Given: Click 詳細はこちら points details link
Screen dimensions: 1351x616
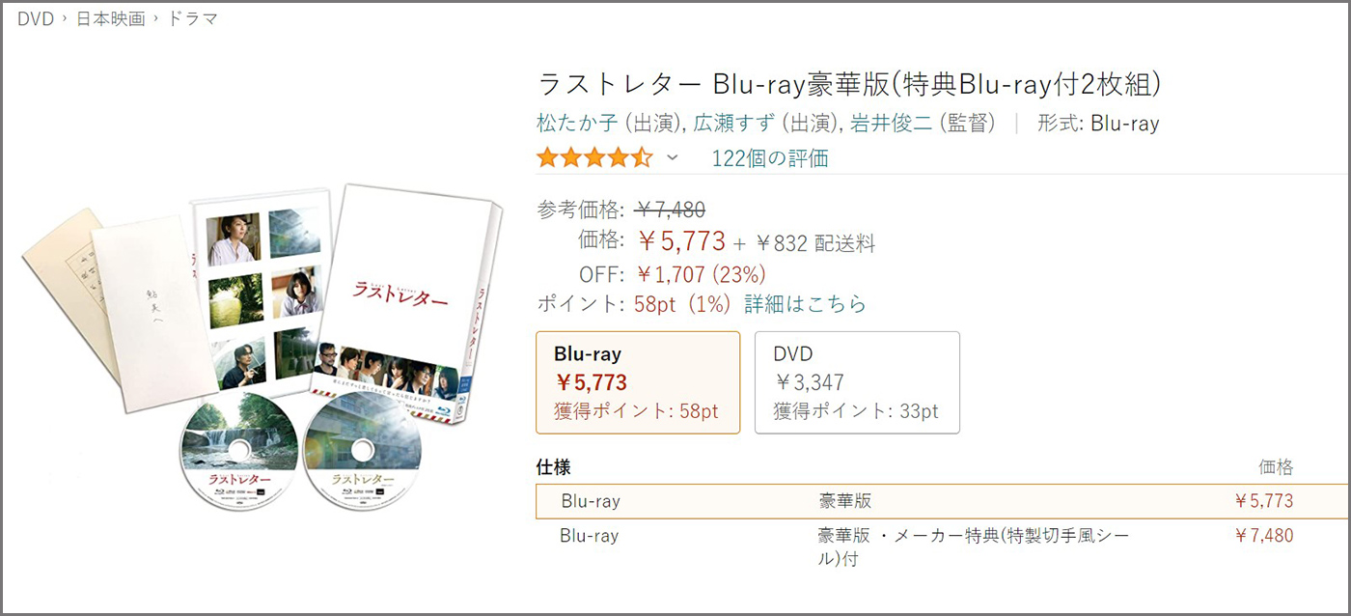Looking at the screenshot, I should (805, 304).
